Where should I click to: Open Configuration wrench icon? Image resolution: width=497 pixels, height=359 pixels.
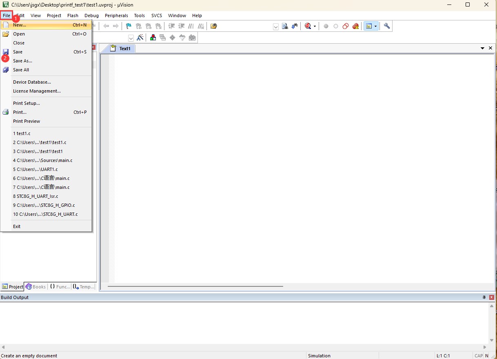[x=387, y=26]
